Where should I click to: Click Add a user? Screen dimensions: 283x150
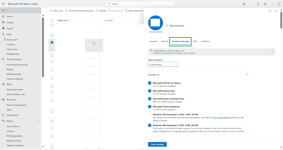pyautogui.click(x=56, y=11)
